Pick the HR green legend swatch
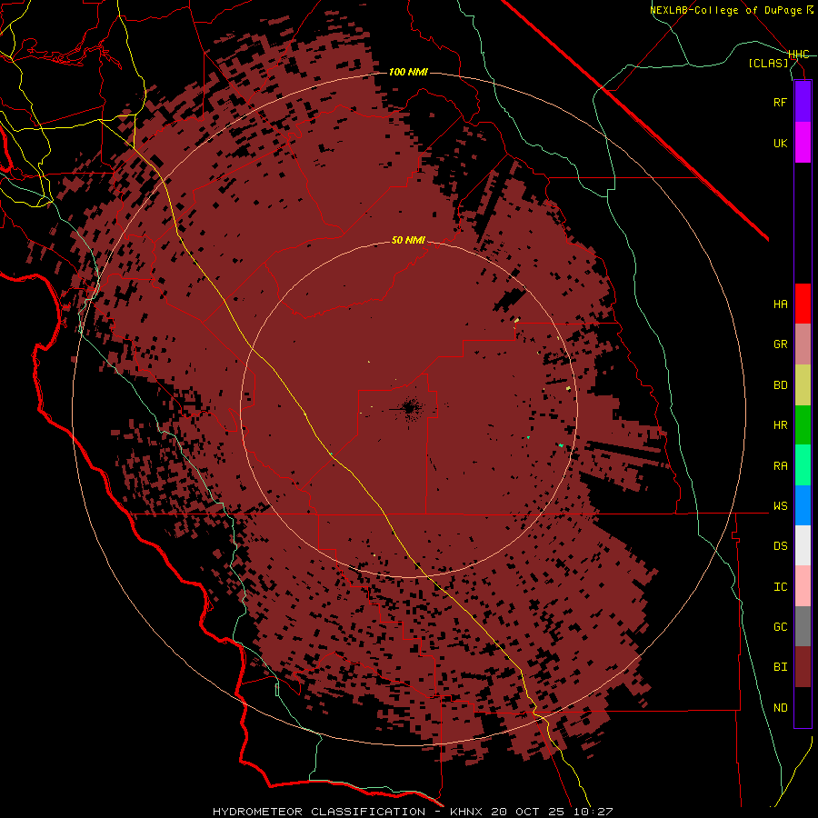The height and width of the screenshot is (818, 818). (803, 425)
